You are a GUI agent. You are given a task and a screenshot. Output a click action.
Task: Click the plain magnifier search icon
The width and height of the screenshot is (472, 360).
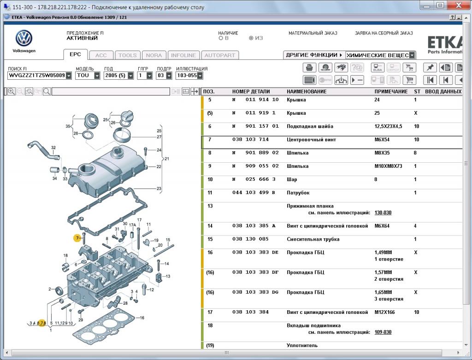[47, 92]
